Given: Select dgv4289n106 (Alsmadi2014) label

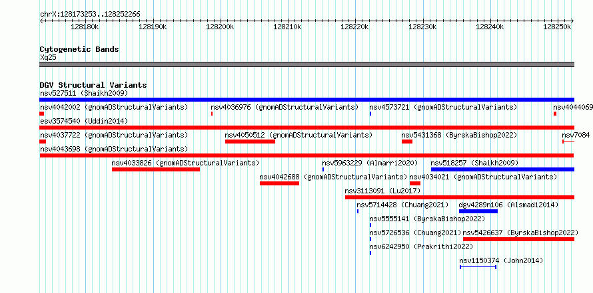Looking at the screenshot, I should point(508,205).
